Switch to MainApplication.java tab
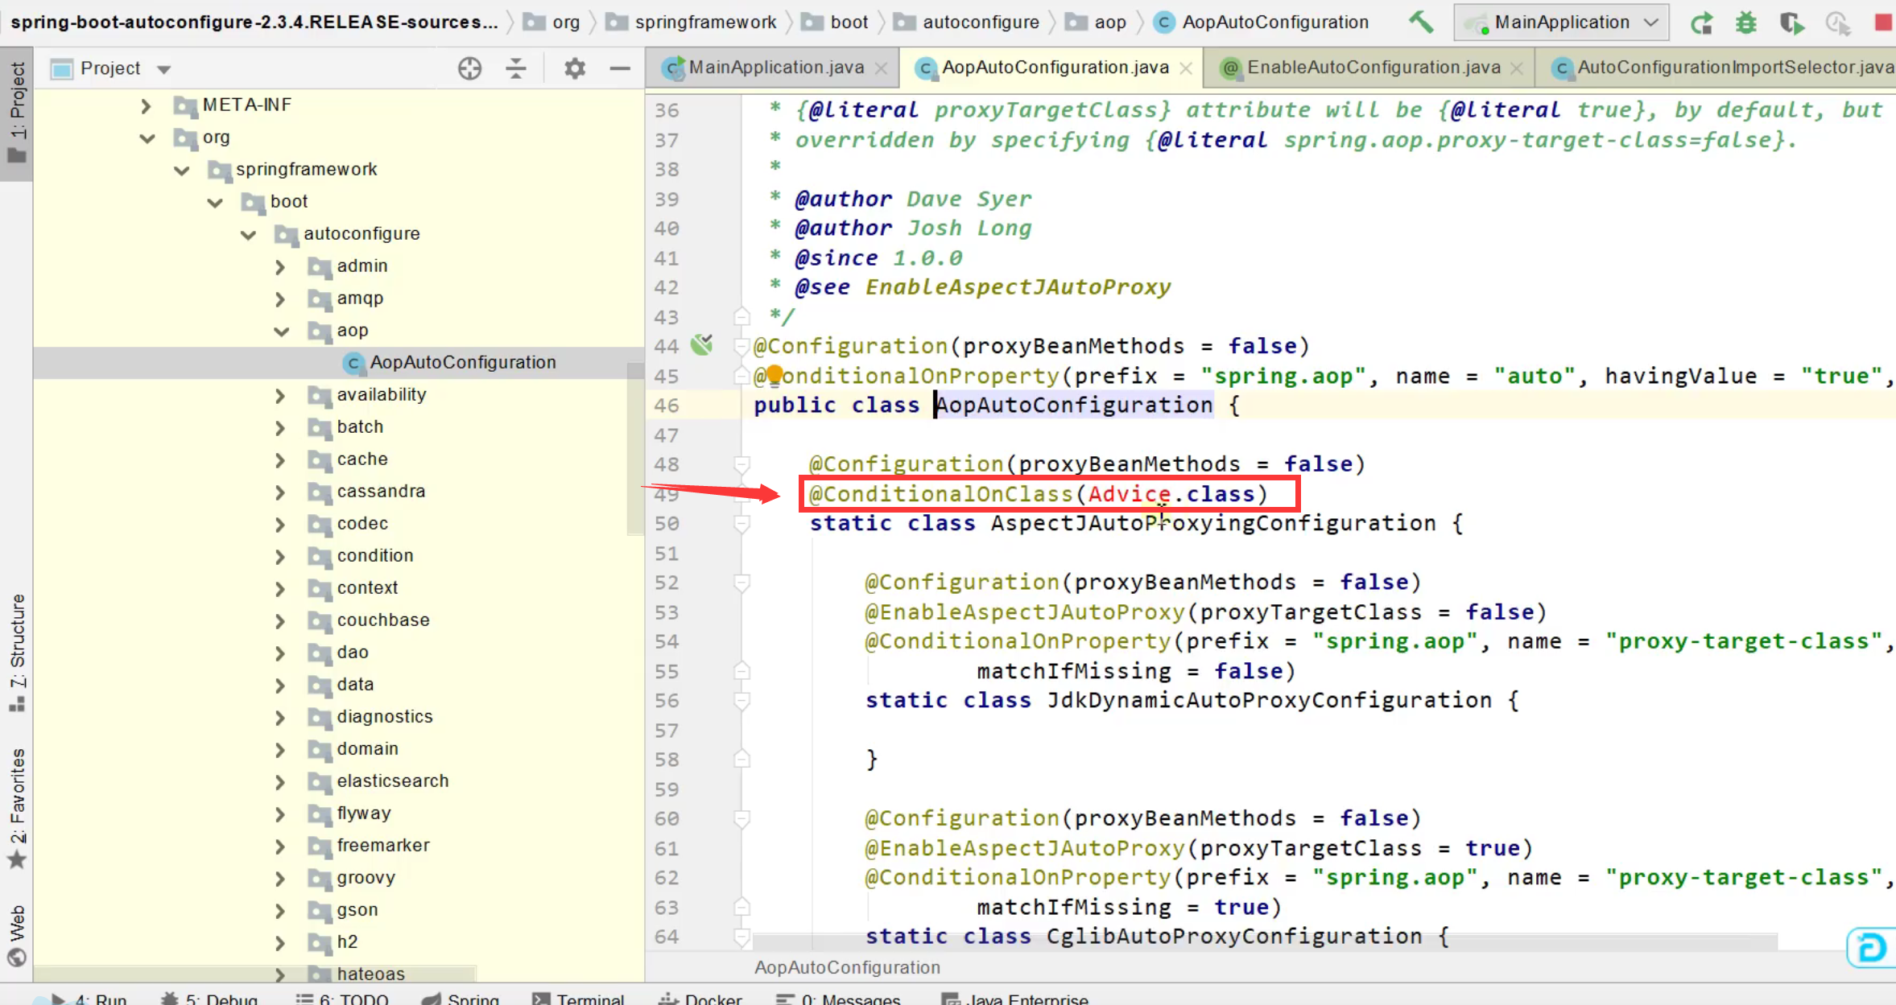 click(x=775, y=68)
